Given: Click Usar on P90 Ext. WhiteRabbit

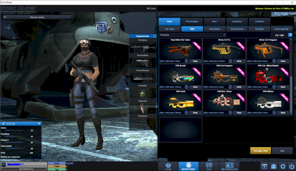Looking at the screenshot, I should tap(283, 87).
